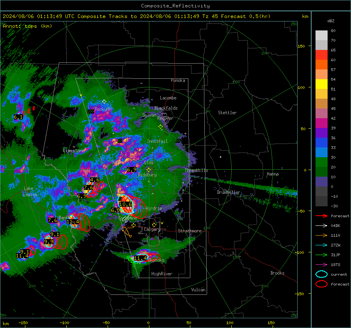Click the Strathmore town label
This screenshot has width=351, height=328.
coord(190,231)
